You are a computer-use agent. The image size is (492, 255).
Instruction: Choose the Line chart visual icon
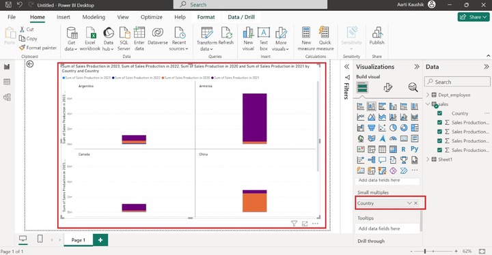361,117
